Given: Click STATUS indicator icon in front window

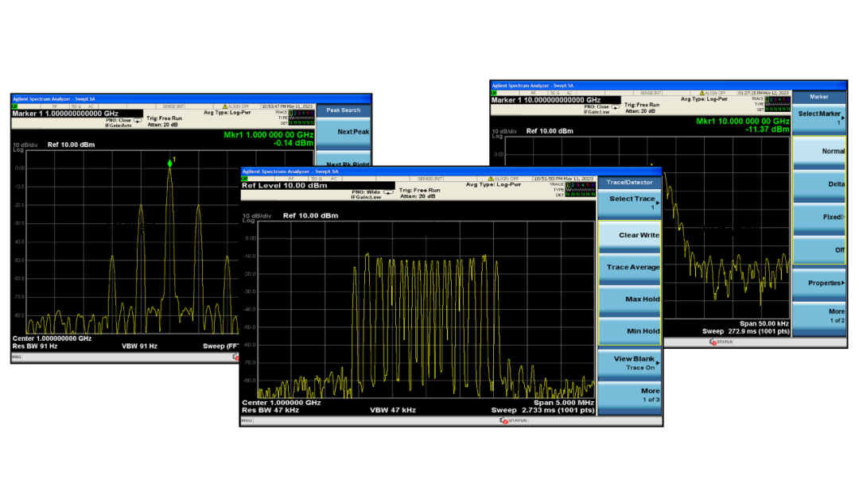Looking at the screenshot, I should [504, 421].
